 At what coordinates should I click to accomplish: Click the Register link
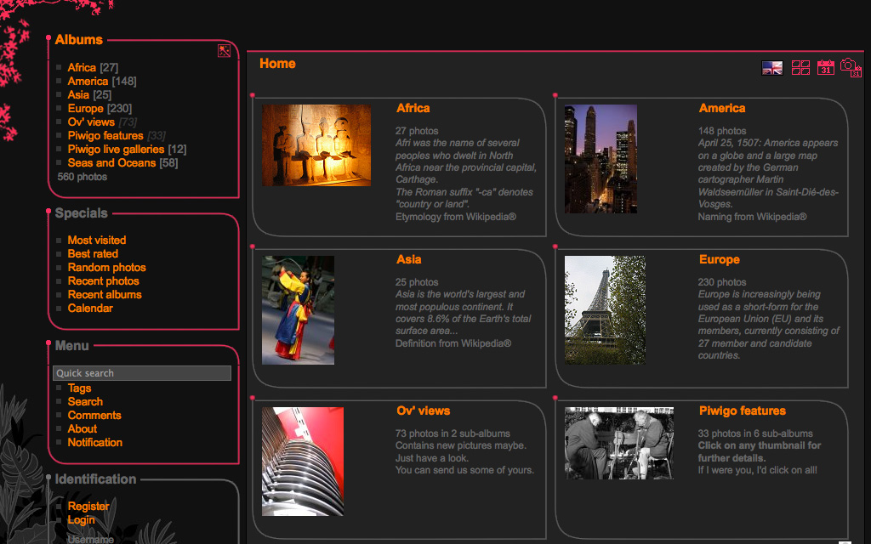[x=88, y=507]
